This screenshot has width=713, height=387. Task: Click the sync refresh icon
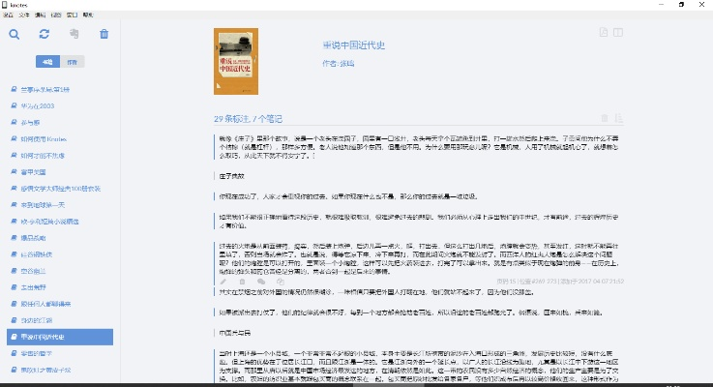click(x=45, y=35)
